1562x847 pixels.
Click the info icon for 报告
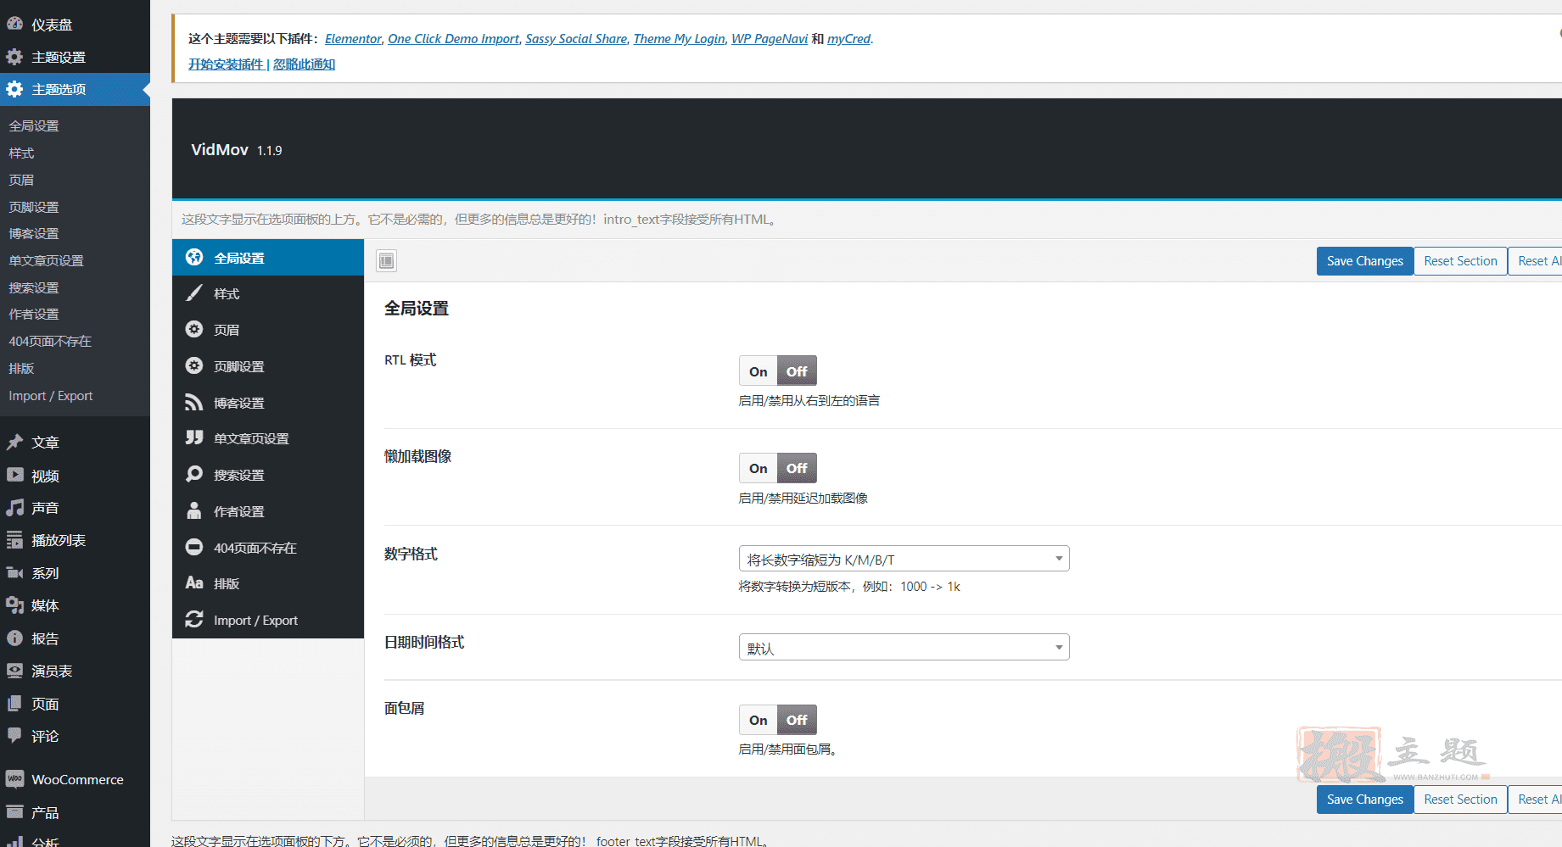click(14, 638)
